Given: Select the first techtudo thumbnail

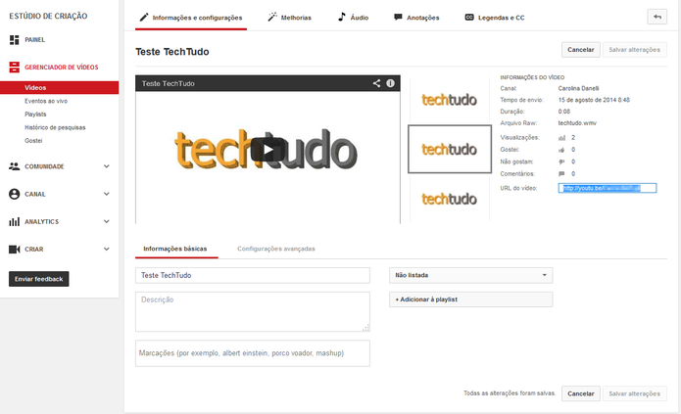Looking at the screenshot, I should point(450,100).
